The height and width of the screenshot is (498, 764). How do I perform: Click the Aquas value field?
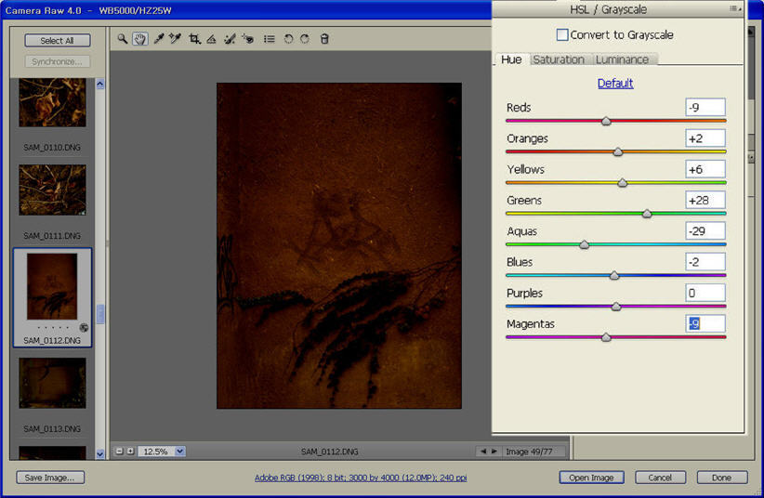click(x=705, y=231)
